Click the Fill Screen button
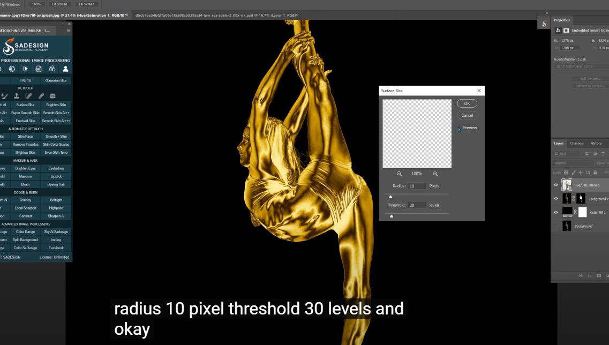This screenshot has height=345, width=609. click(x=87, y=4)
